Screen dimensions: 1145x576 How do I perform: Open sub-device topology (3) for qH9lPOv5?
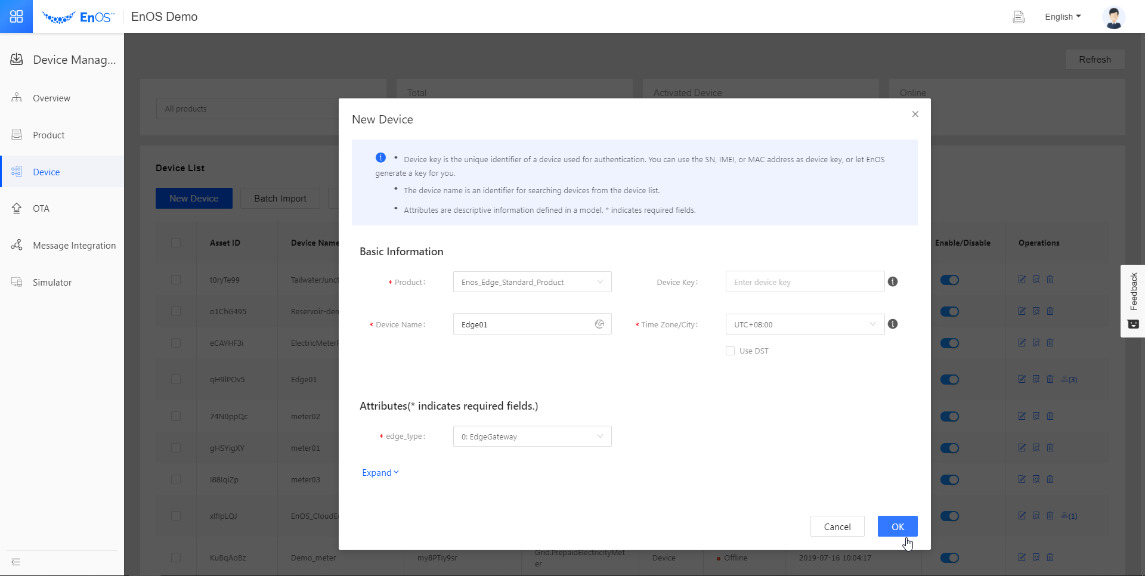(1069, 379)
